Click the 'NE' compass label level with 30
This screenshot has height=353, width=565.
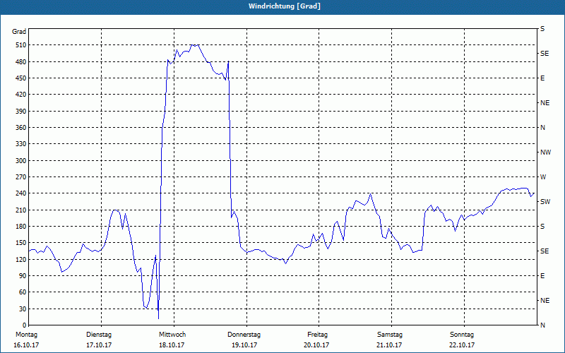pos(545,301)
